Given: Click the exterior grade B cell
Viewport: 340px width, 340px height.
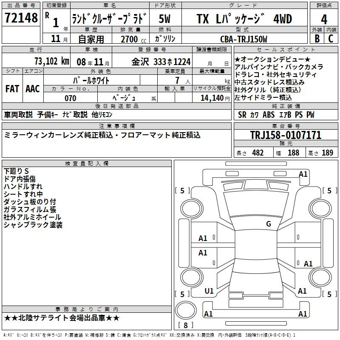Looking at the screenshot, I should click(x=317, y=38).
